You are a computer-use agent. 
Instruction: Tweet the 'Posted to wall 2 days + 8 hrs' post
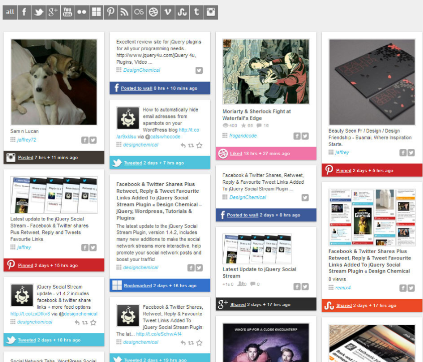coord(305,198)
